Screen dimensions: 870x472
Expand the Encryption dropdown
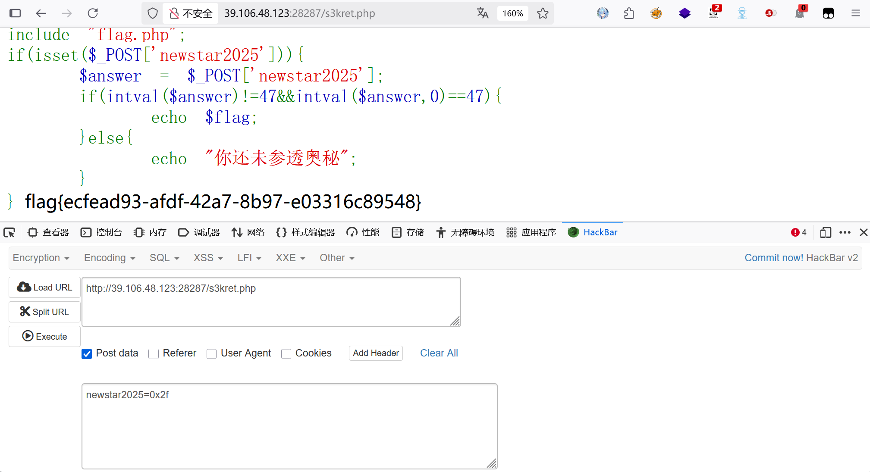[41, 258]
